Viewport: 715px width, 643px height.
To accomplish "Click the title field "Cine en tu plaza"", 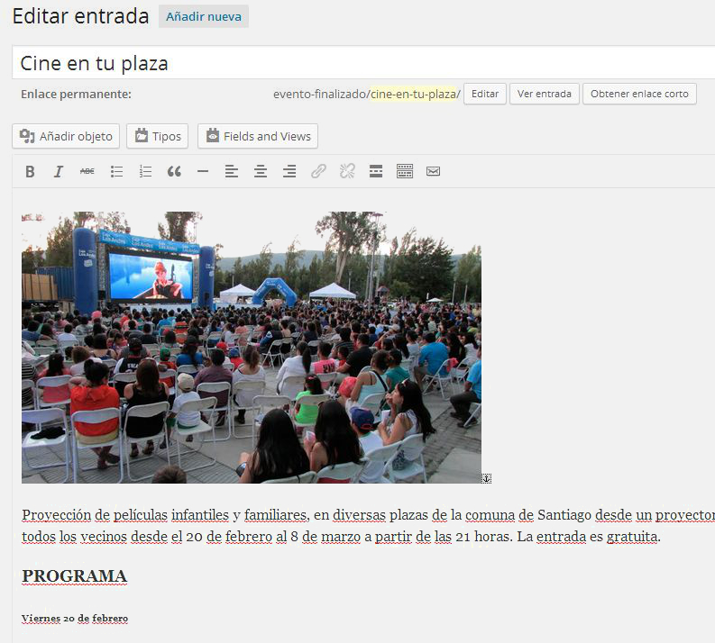I will [x=363, y=63].
